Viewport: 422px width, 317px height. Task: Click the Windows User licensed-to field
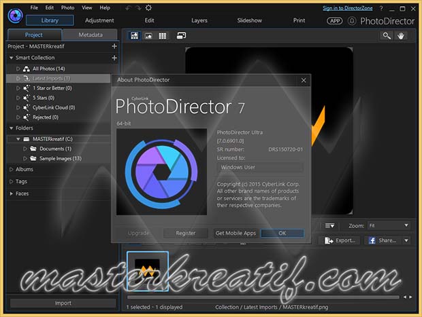(260, 167)
